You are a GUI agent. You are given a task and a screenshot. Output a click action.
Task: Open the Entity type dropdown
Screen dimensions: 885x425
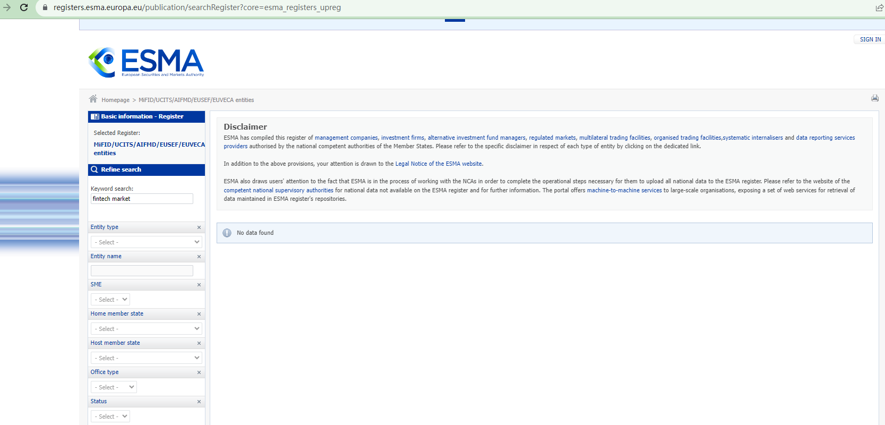coord(147,242)
